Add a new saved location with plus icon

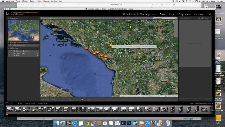[x=38, y=42]
